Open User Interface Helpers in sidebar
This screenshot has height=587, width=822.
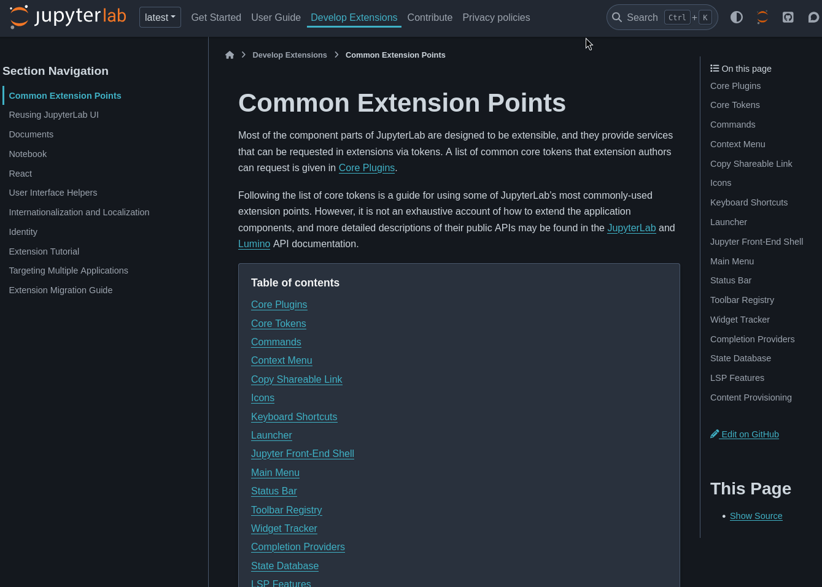[x=53, y=193]
